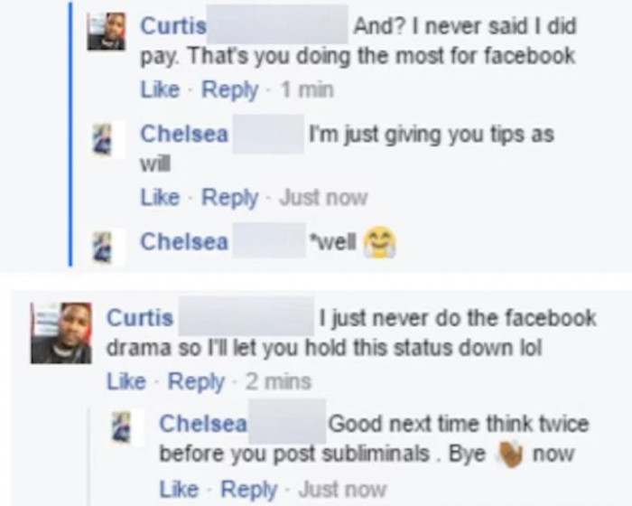Like Curtis's "And? I never said I did" comment
Image resolution: width=632 pixels, height=506 pixels.
pos(160,90)
